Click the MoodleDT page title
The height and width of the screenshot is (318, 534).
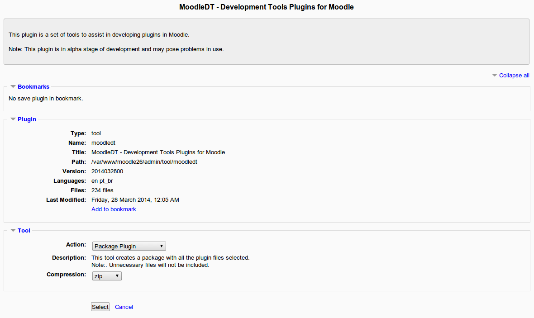pyautogui.click(x=267, y=7)
